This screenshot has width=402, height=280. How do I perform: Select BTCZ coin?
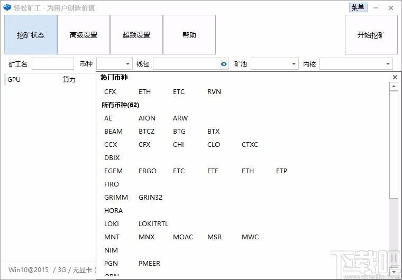point(147,132)
